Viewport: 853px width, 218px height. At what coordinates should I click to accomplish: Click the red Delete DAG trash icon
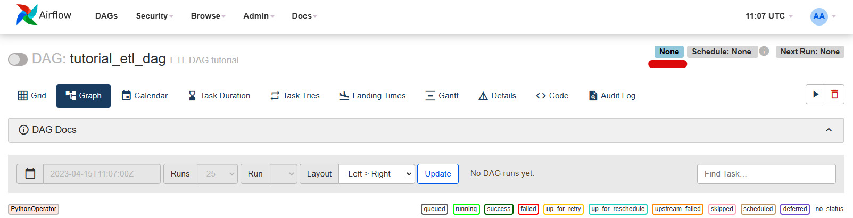pyautogui.click(x=834, y=94)
